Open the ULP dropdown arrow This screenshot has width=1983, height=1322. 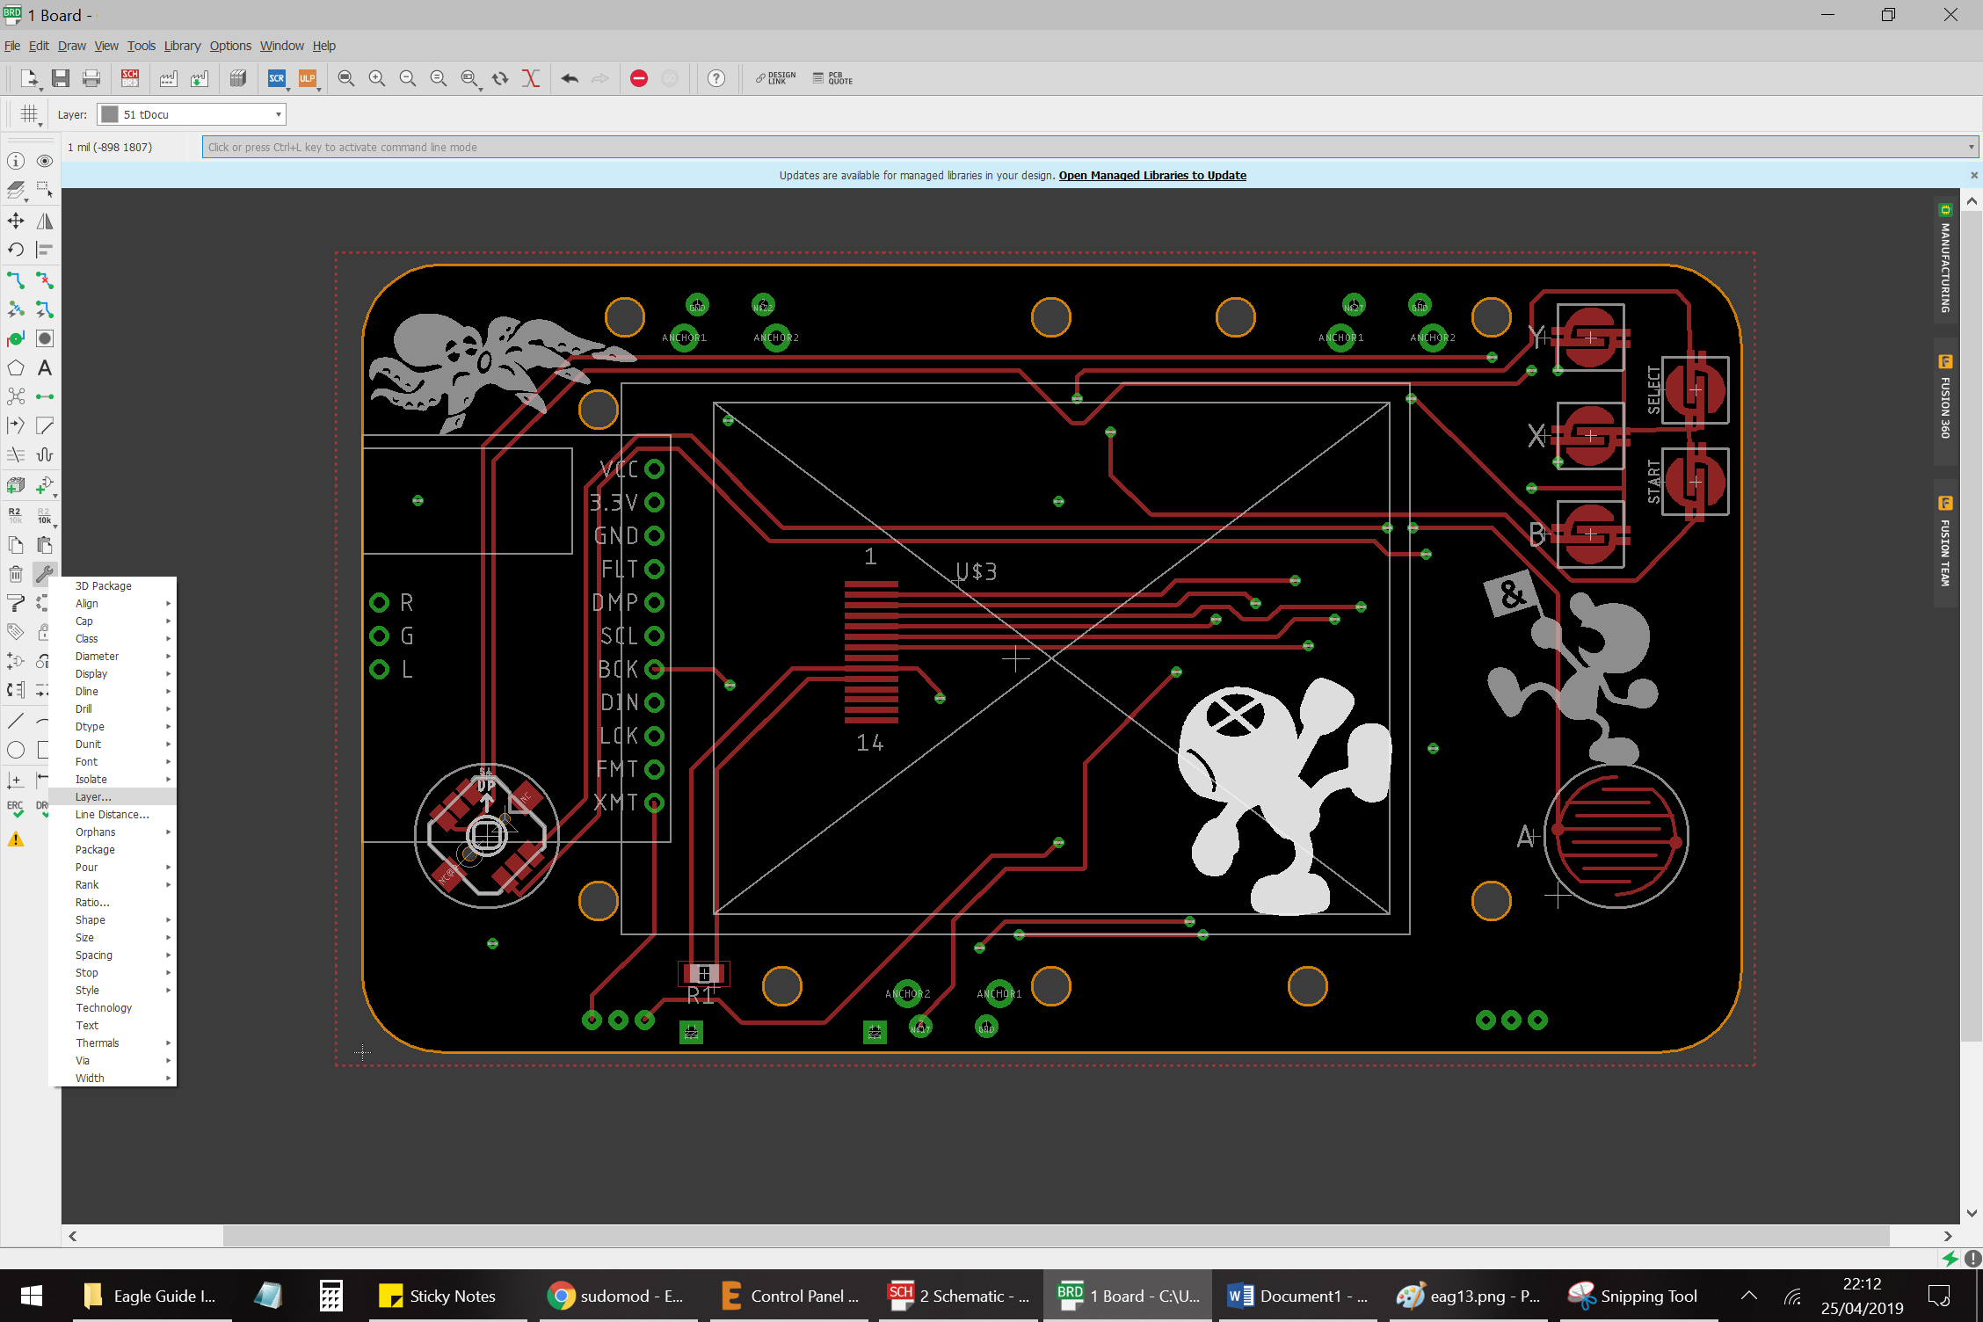[318, 89]
